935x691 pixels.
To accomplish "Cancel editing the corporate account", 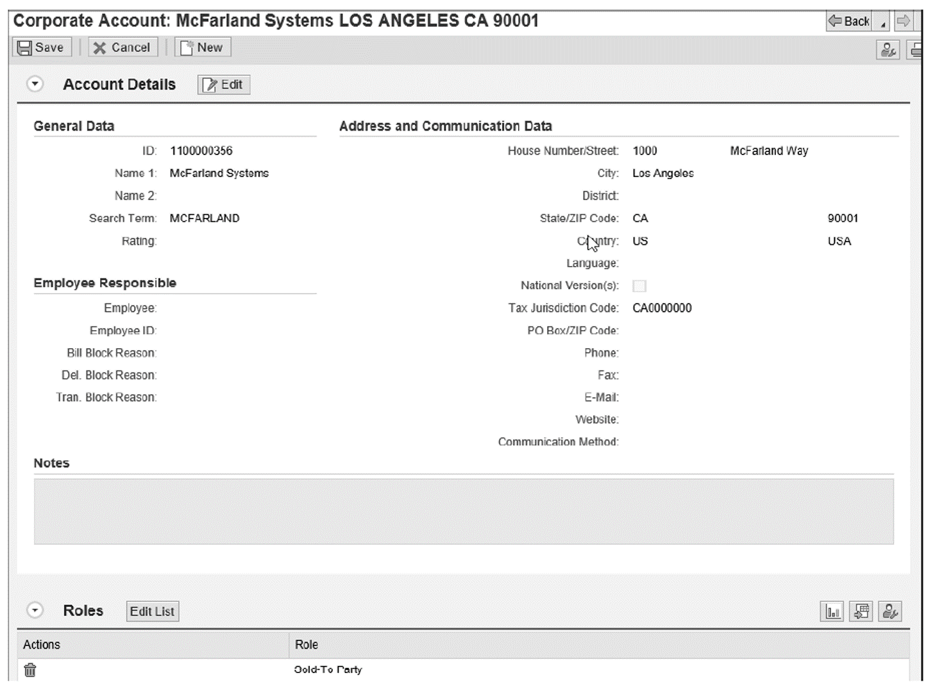I will click(x=122, y=47).
